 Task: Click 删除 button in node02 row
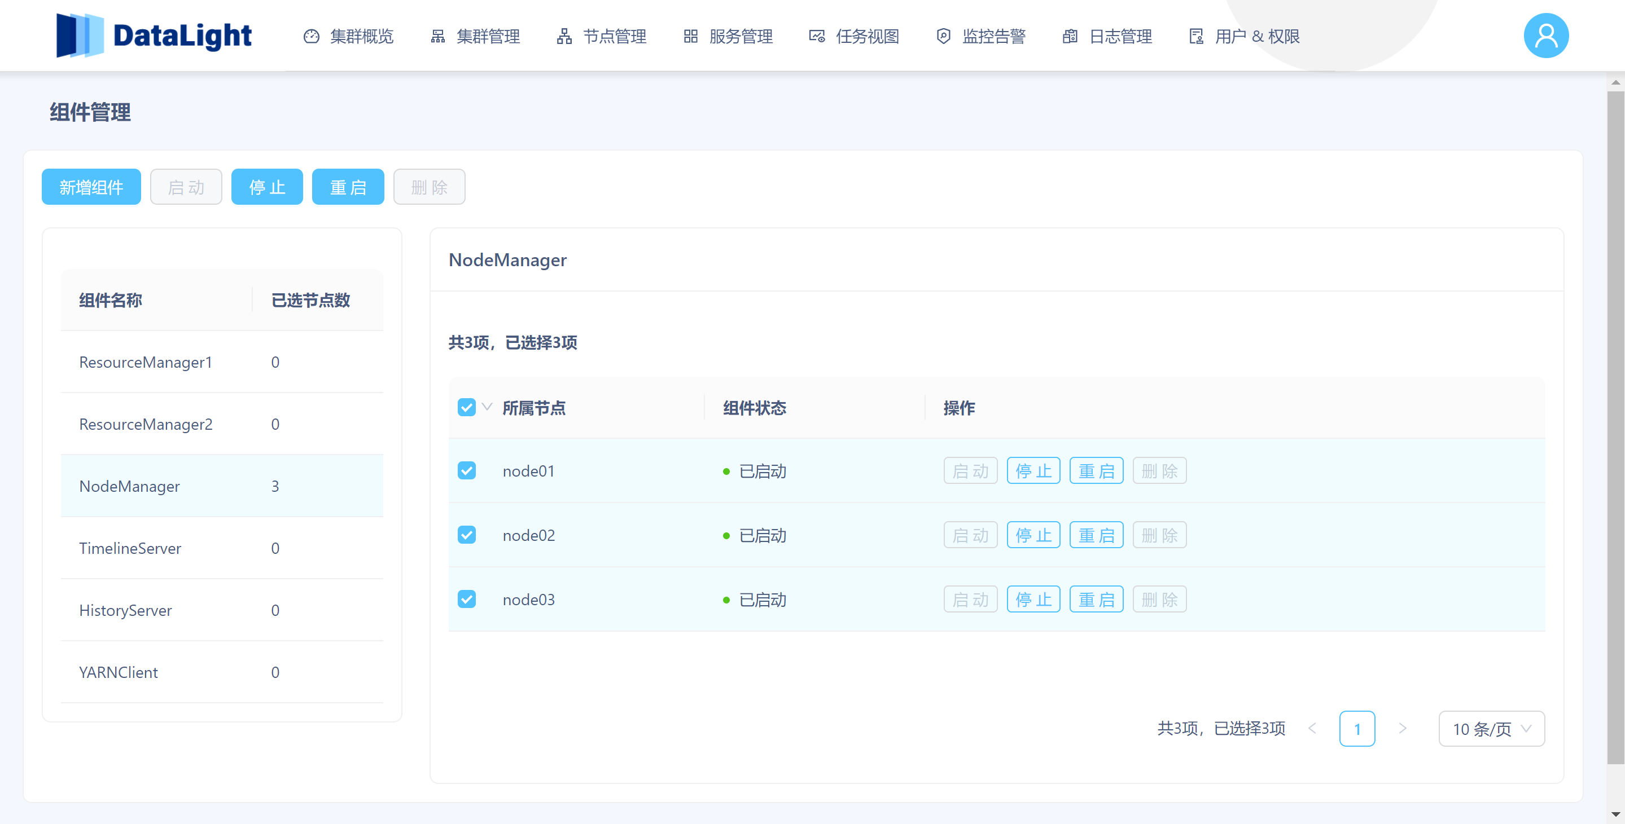click(1159, 535)
